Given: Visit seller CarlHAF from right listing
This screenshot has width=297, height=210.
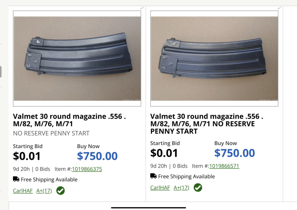Looking at the screenshot, I should (x=160, y=188).
